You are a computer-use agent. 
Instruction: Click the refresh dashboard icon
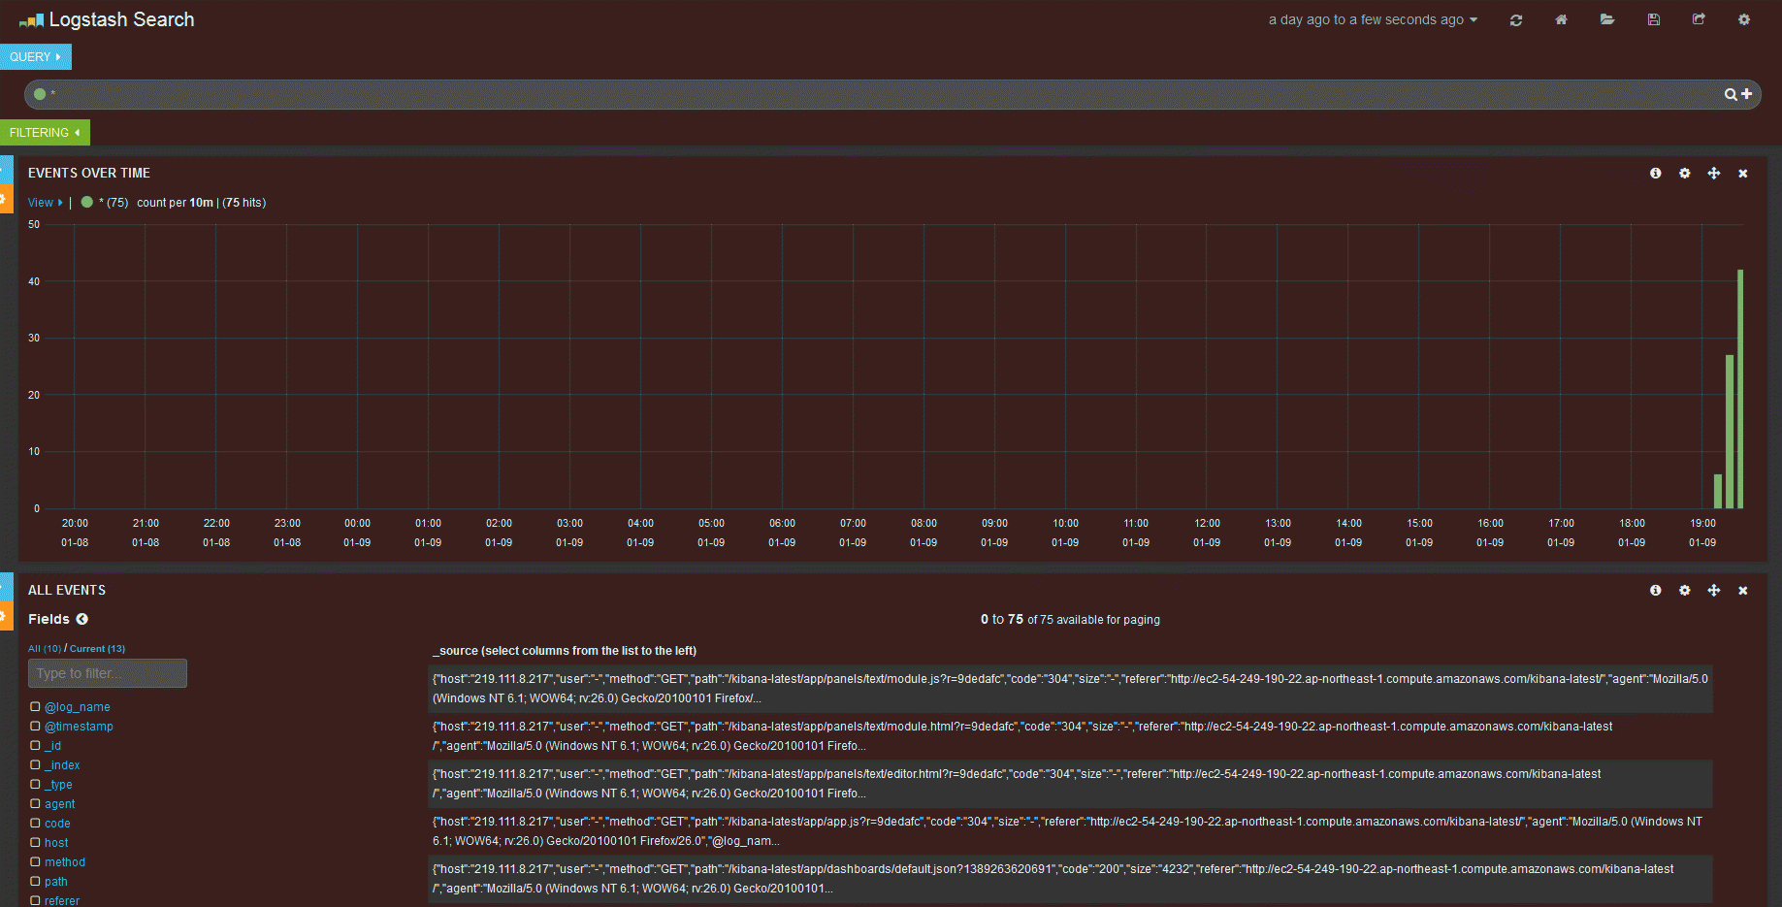(1516, 19)
